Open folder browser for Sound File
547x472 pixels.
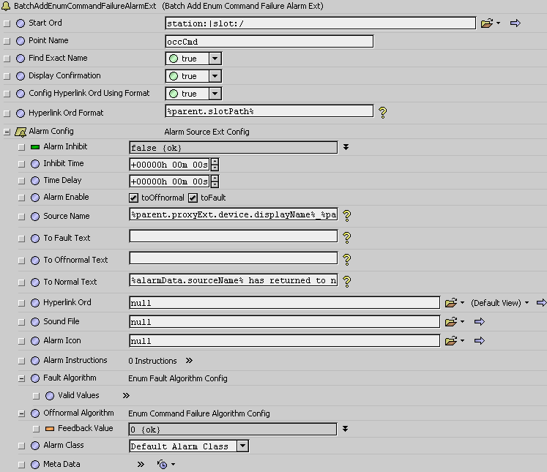[x=451, y=321]
